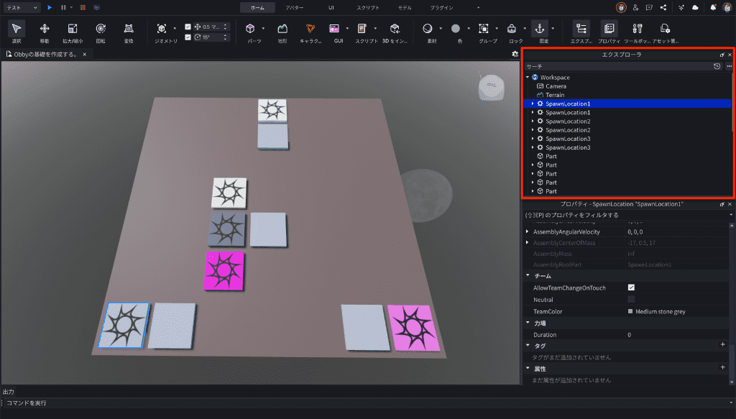Open the 素材 (Material) picker icon

(x=428, y=29)
